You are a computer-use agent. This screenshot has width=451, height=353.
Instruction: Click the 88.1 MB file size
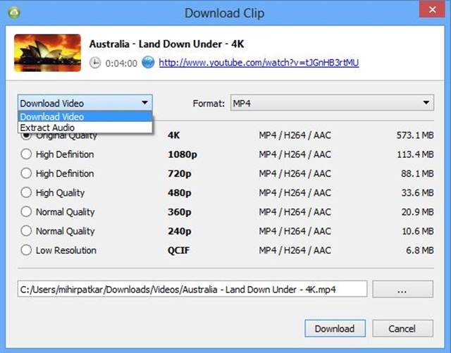coord(417,173)
